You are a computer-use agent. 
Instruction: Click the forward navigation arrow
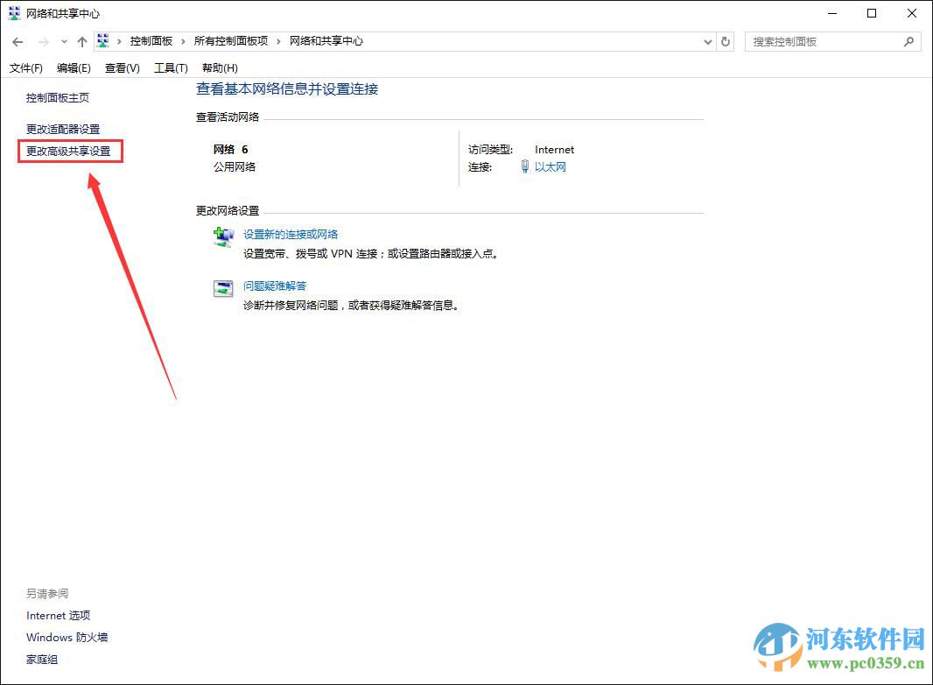click(x=41, y=40)
